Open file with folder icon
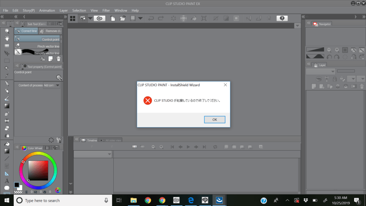The image size is (366, 206). coord(122,18)
